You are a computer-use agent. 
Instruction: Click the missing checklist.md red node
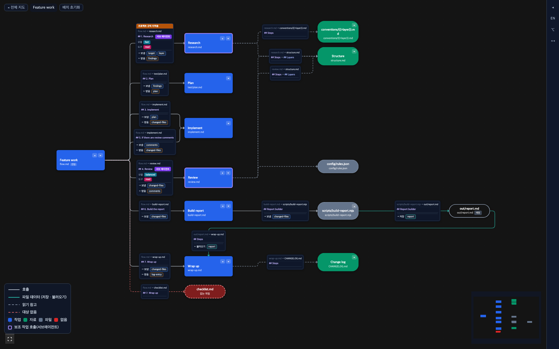click(x=205, y=291)
